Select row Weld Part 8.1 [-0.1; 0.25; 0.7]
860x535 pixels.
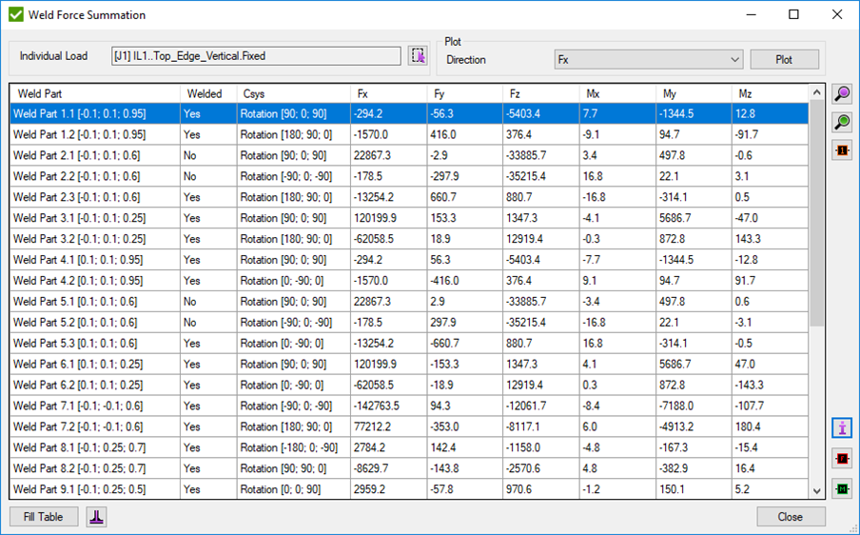point(409,447)
